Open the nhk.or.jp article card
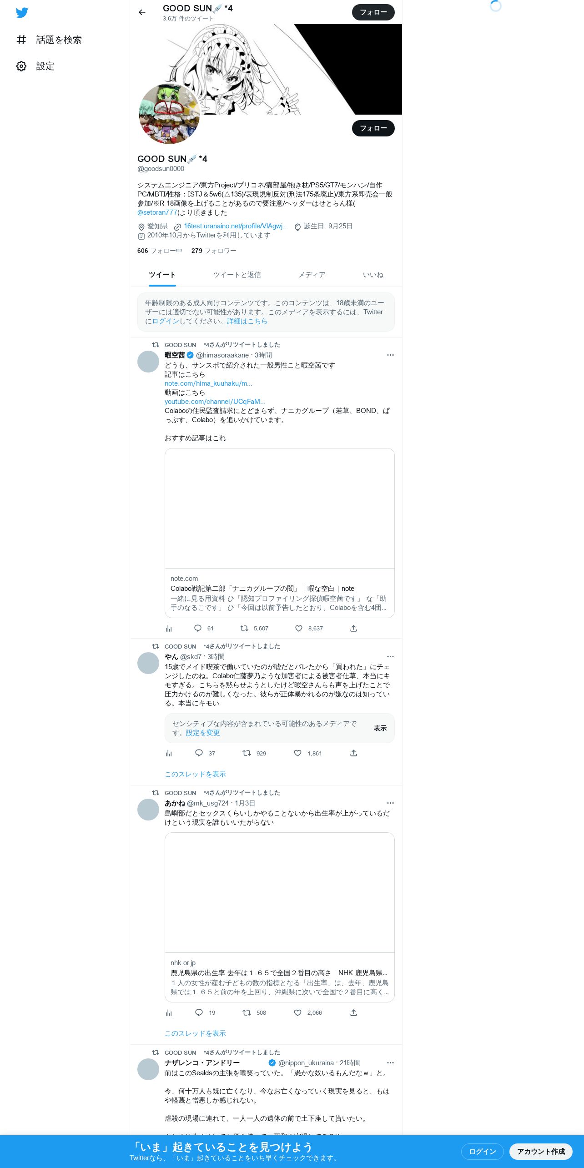 click(279, 917)
